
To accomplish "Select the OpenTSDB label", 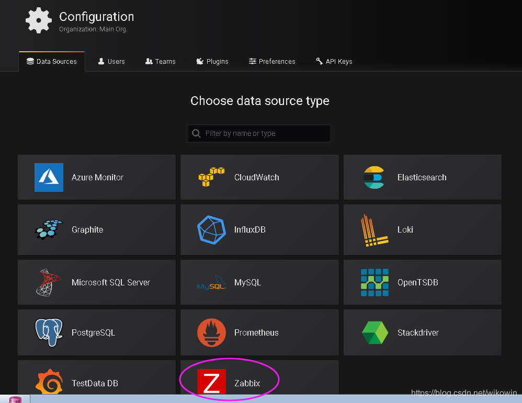I will tap(418, 283).
